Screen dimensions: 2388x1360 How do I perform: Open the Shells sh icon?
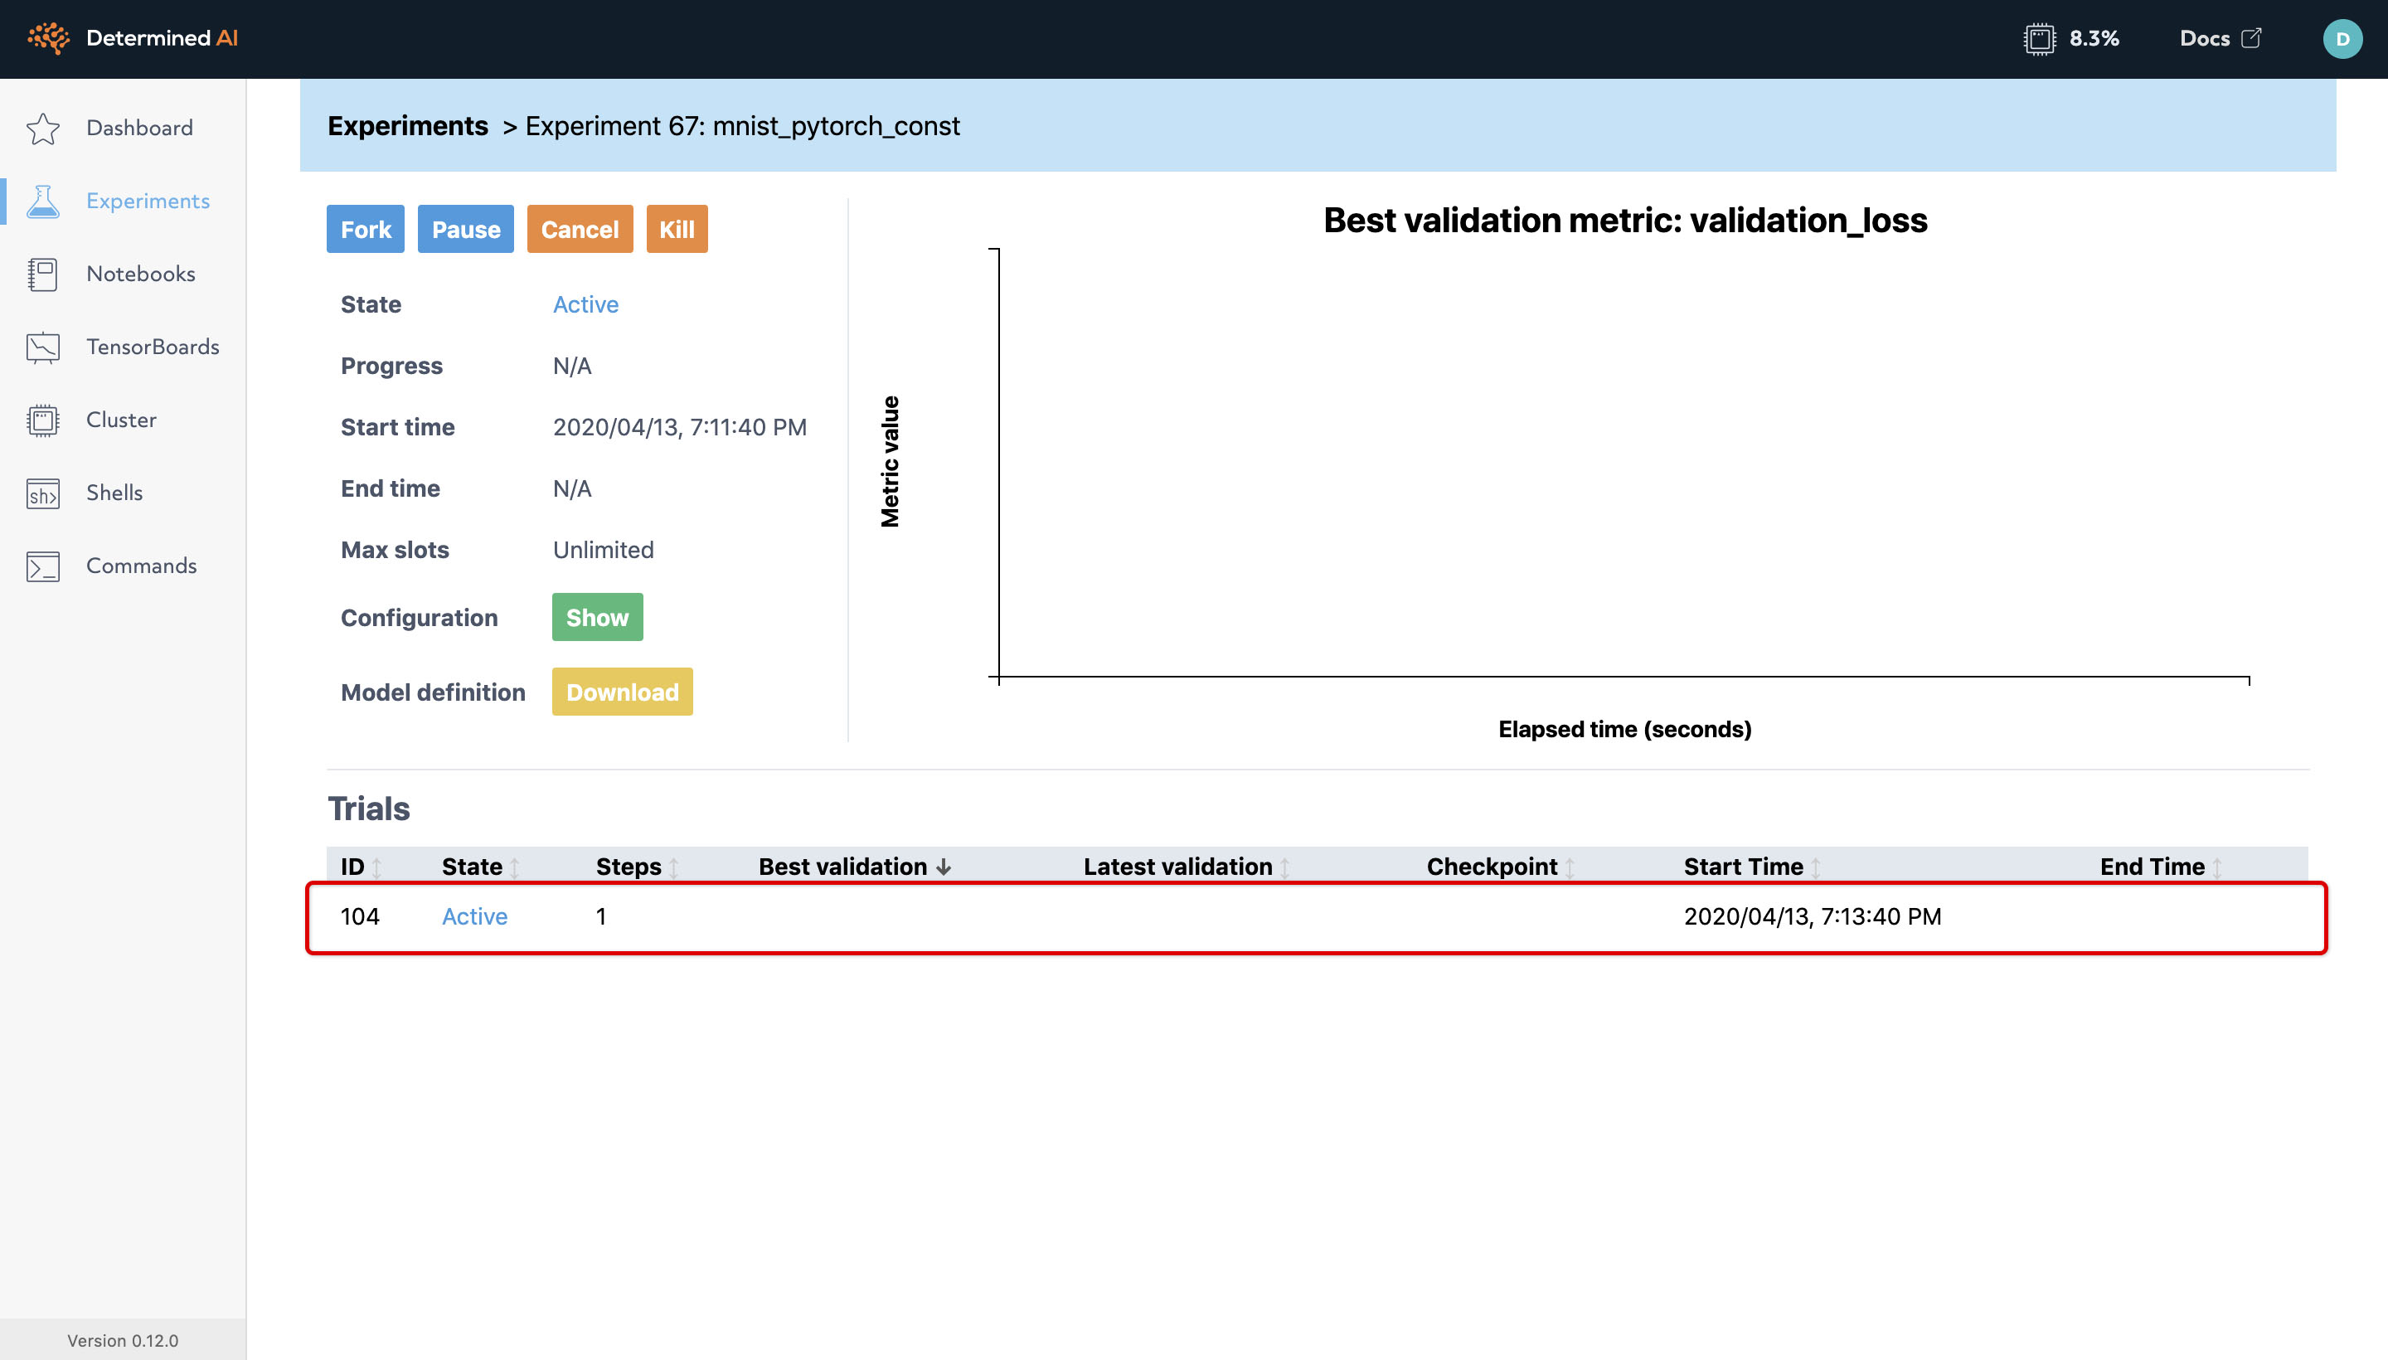click(x=43, y=493)
